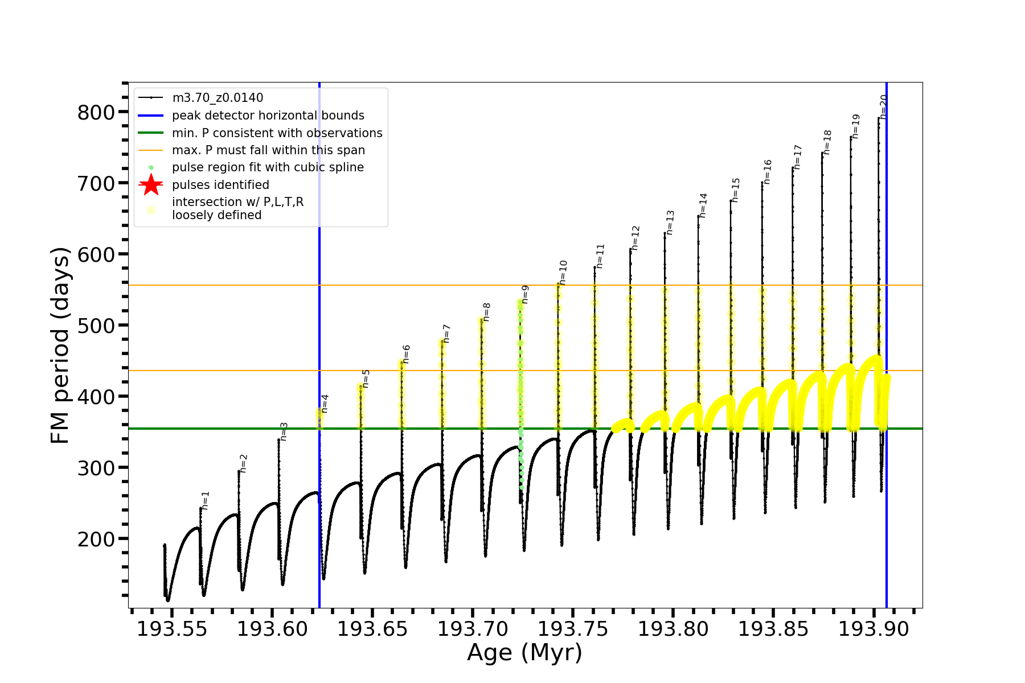Click the thin orange legend line sample

[151, 150]
